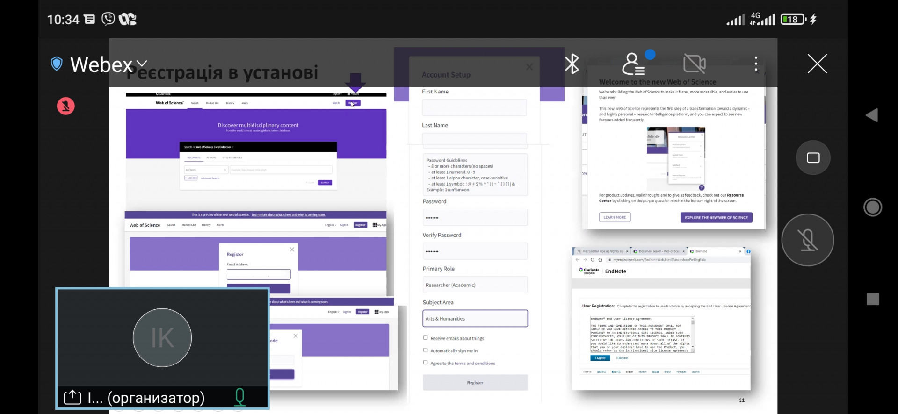Unmute with the large round microphone button

click(x=808, y=240)
